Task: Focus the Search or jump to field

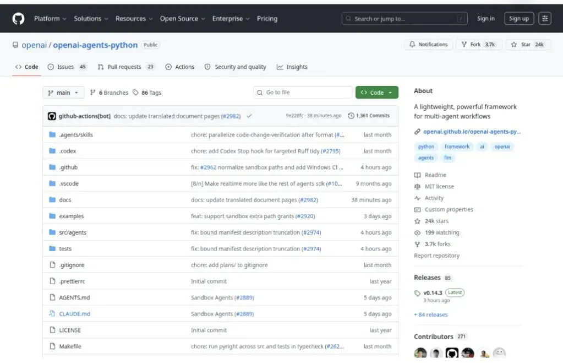Action: (405, 19)
